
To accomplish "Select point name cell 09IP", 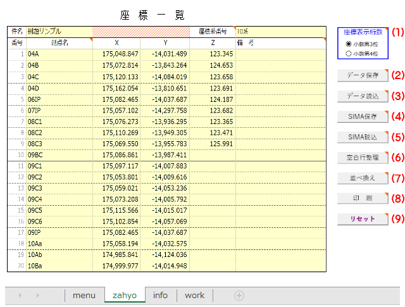I will (x=59, y=232).
